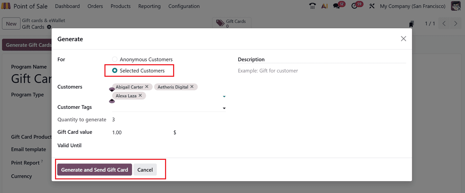
Task: Go to the previous record arrow
Action: point(444,24)
